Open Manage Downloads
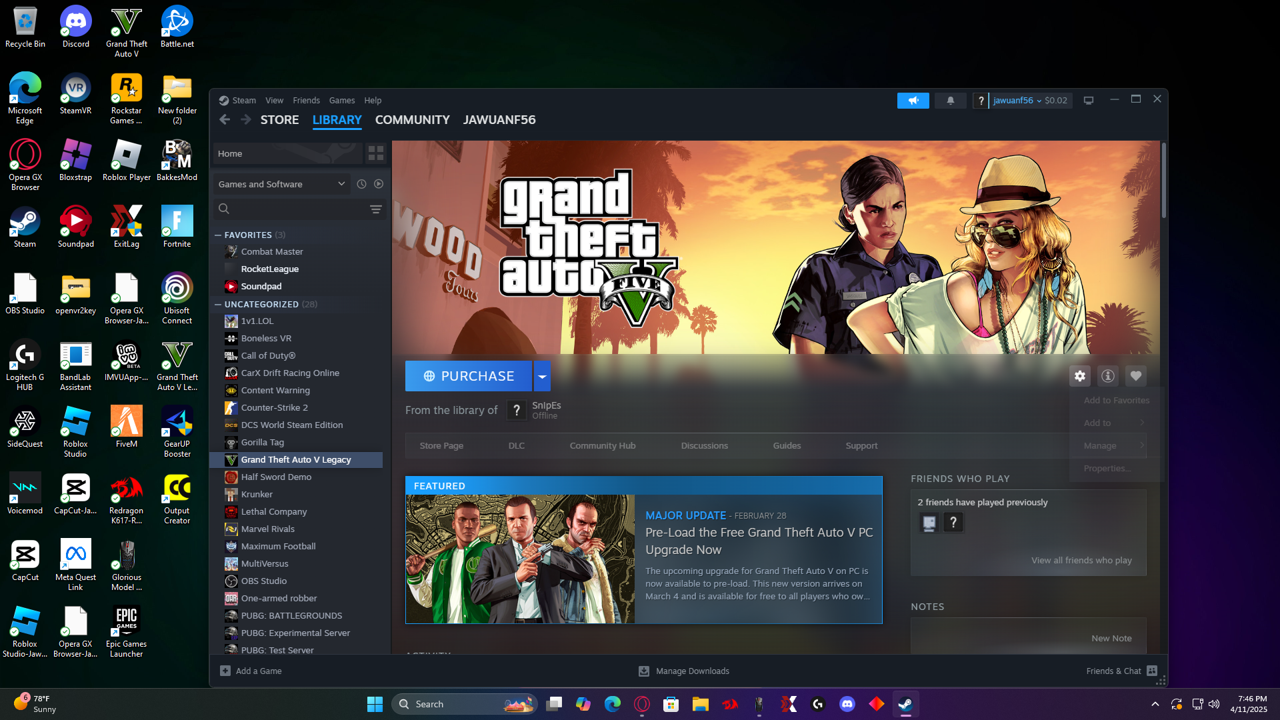This screenshot has width=1280, height=720. [x=684, y=671]
